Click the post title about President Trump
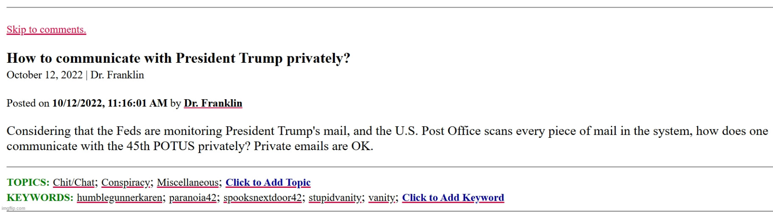 pyautogui.click(x=178, y=58)
